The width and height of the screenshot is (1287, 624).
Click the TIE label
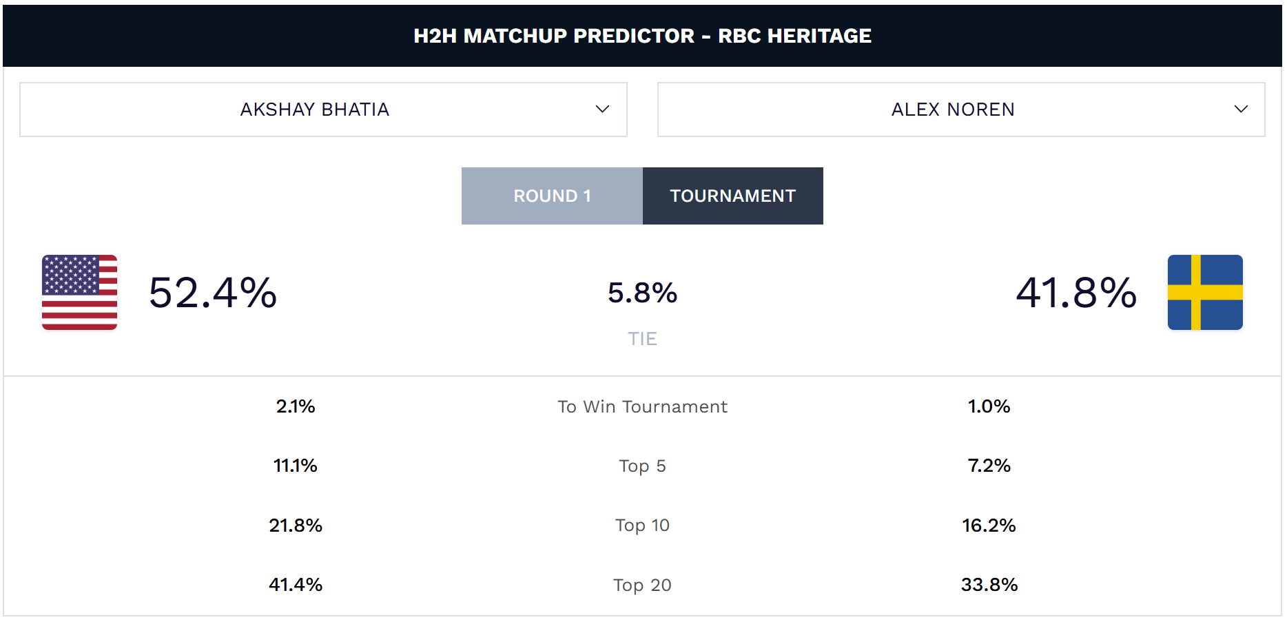[642, 339]
